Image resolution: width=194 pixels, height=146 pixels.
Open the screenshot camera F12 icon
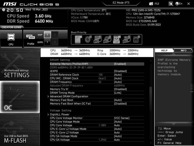coord(154,4)
